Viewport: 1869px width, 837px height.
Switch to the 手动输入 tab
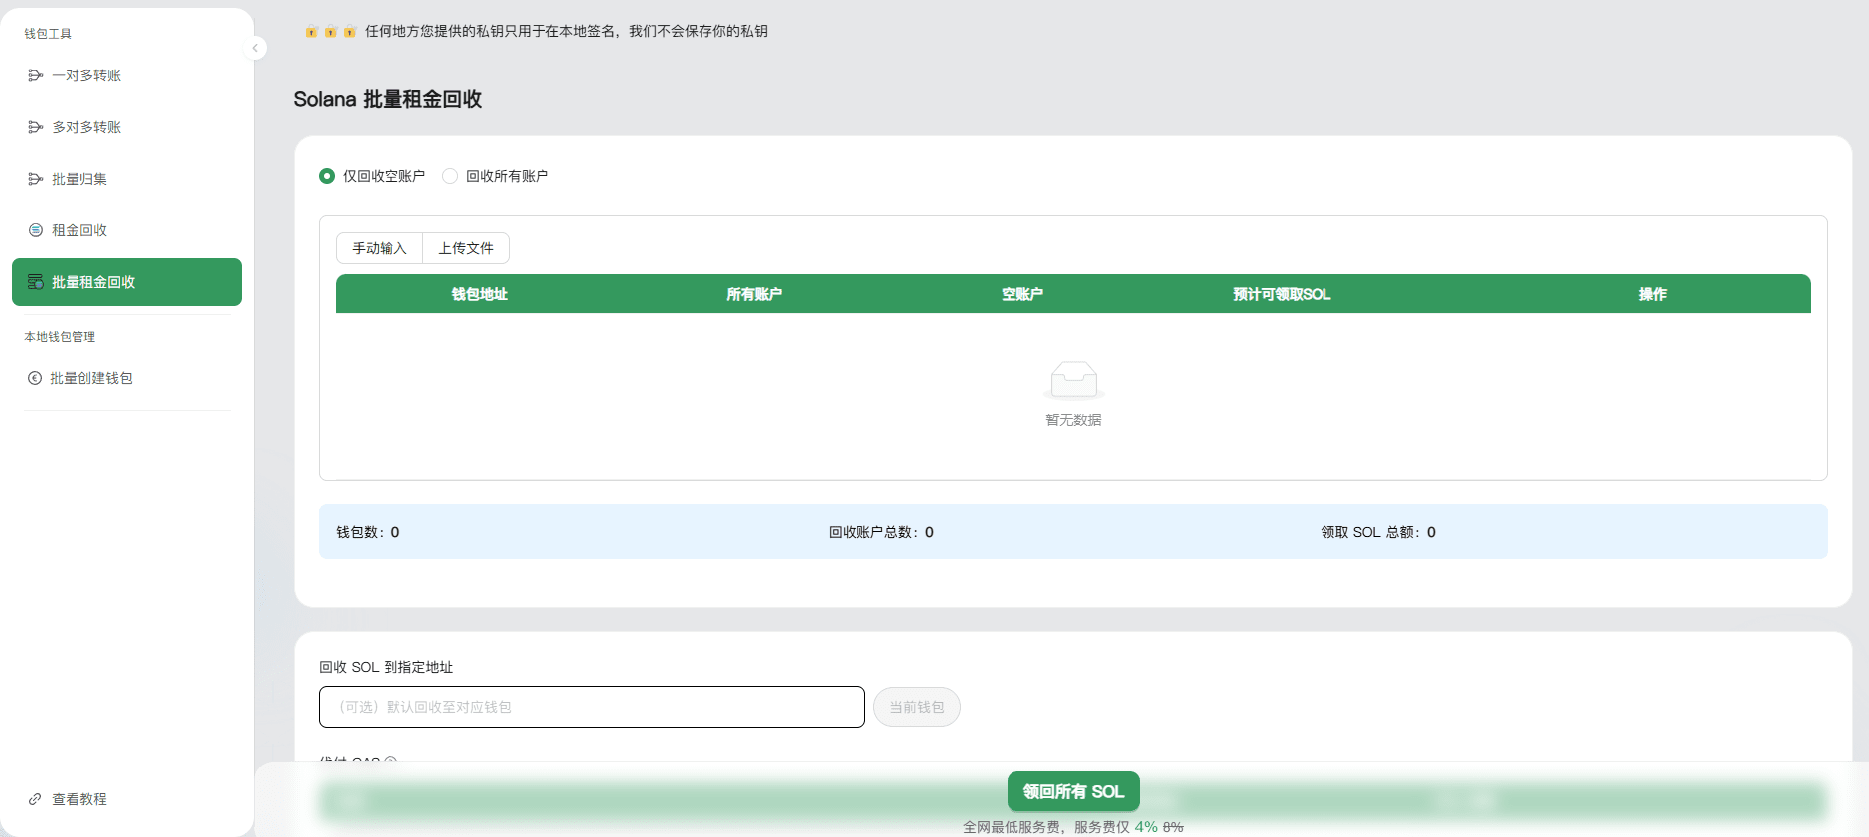tap(380, 248)
